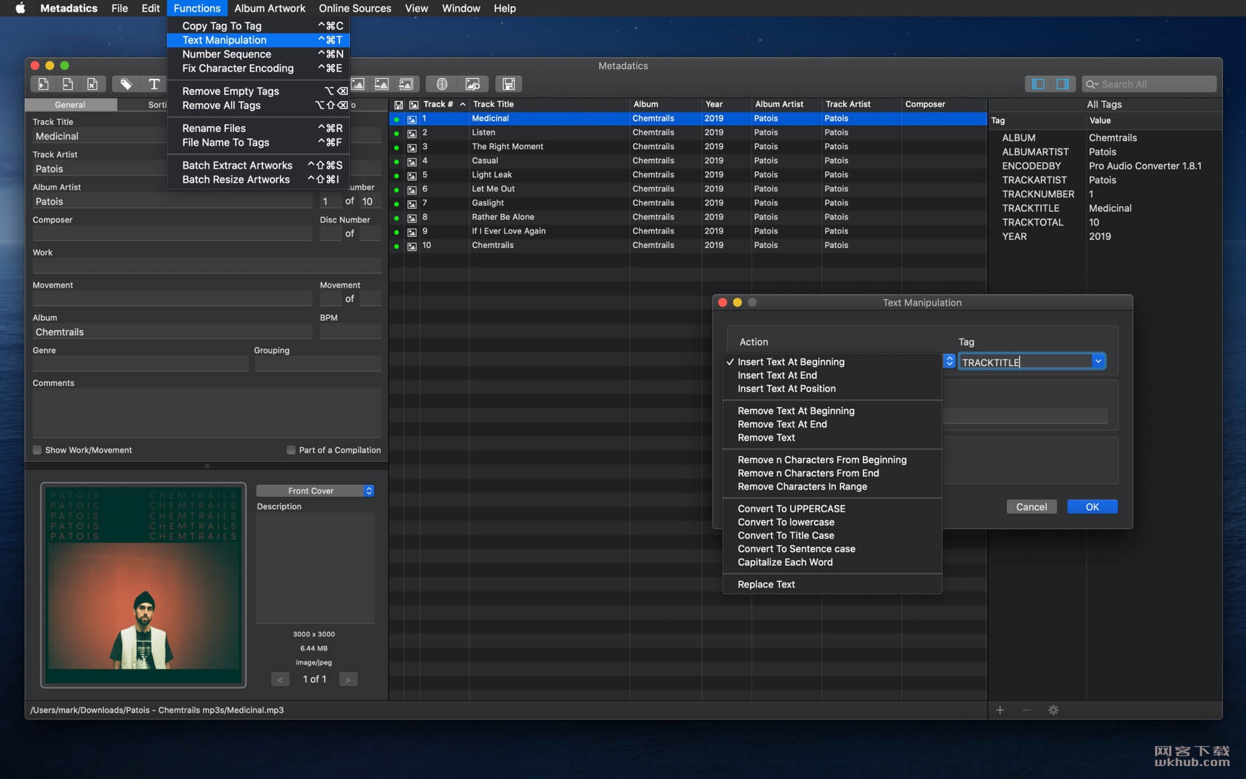
Task: Sort by Track # column arrow
Action: pos(462,104)
